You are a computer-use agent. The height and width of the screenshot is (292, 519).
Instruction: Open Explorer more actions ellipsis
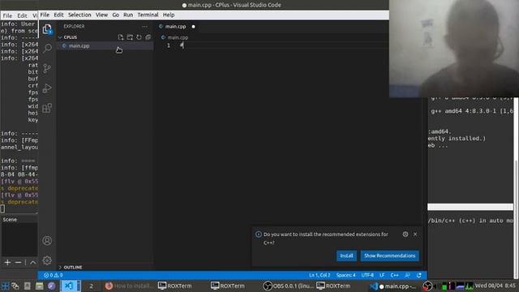coord(144,27)
